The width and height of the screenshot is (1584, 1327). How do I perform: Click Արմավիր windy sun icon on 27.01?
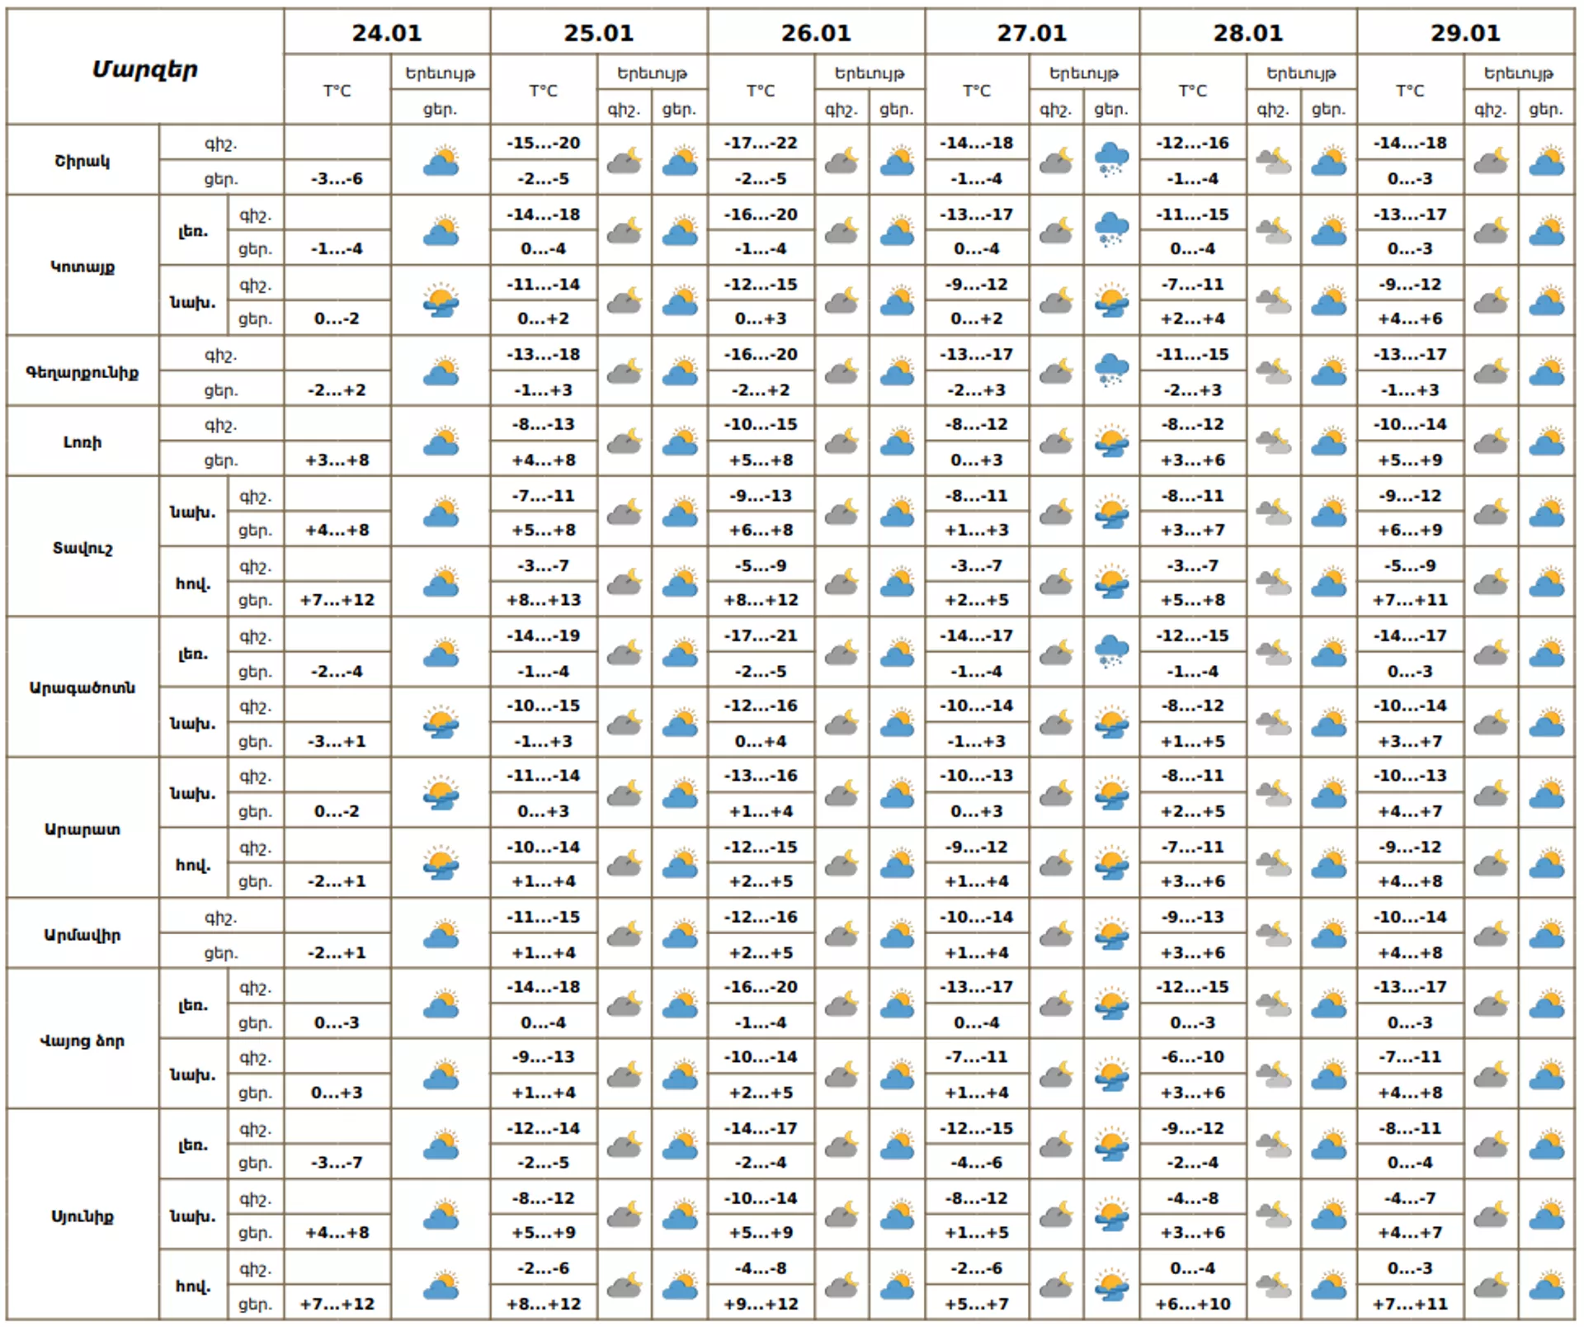click(1111, 935)
